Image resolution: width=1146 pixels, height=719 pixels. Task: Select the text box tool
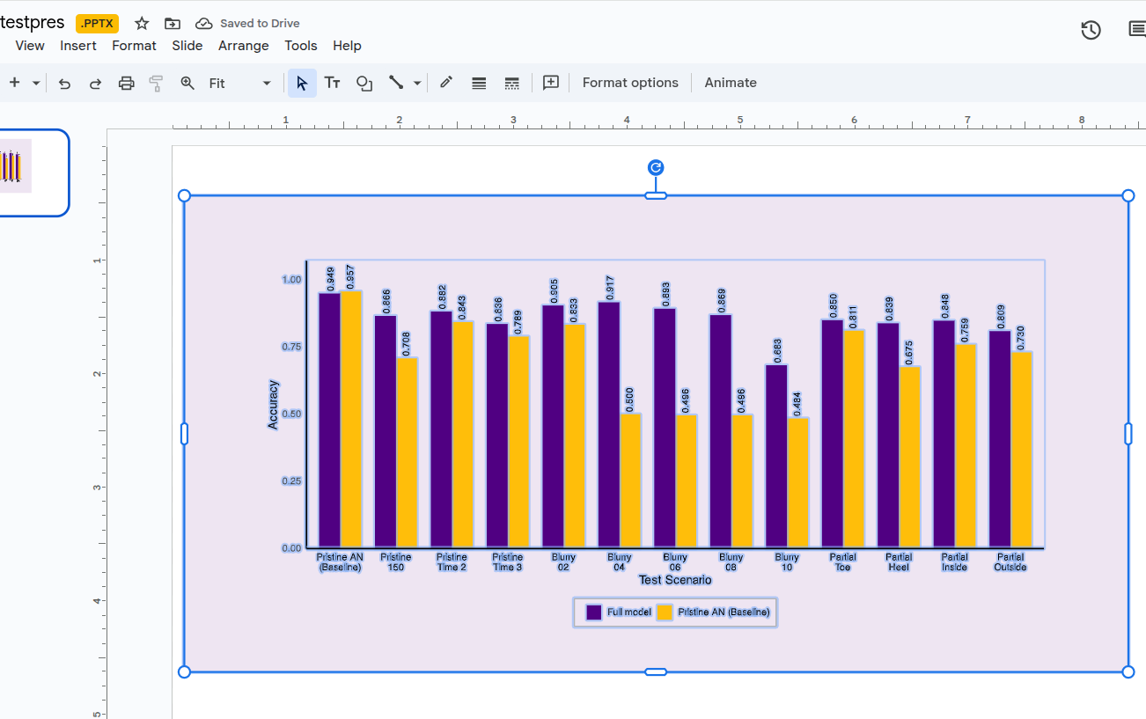tap(332, 83)
